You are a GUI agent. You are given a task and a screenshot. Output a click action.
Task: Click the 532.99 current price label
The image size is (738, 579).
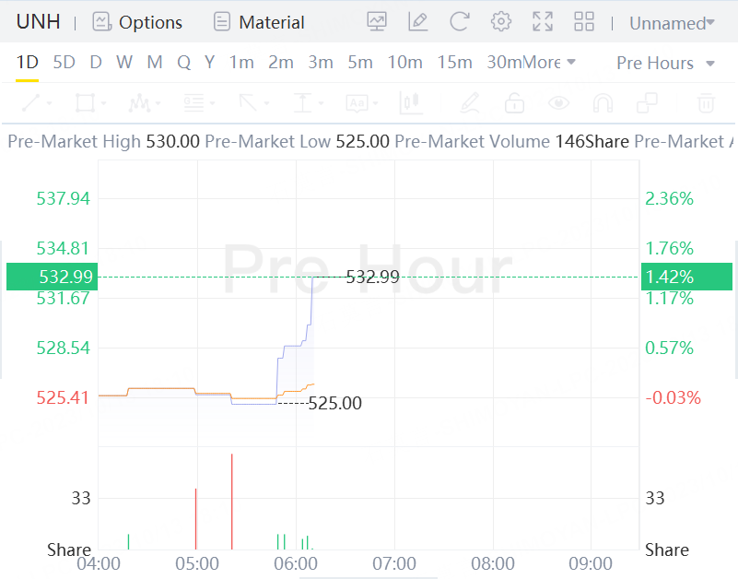click(52, 277)
